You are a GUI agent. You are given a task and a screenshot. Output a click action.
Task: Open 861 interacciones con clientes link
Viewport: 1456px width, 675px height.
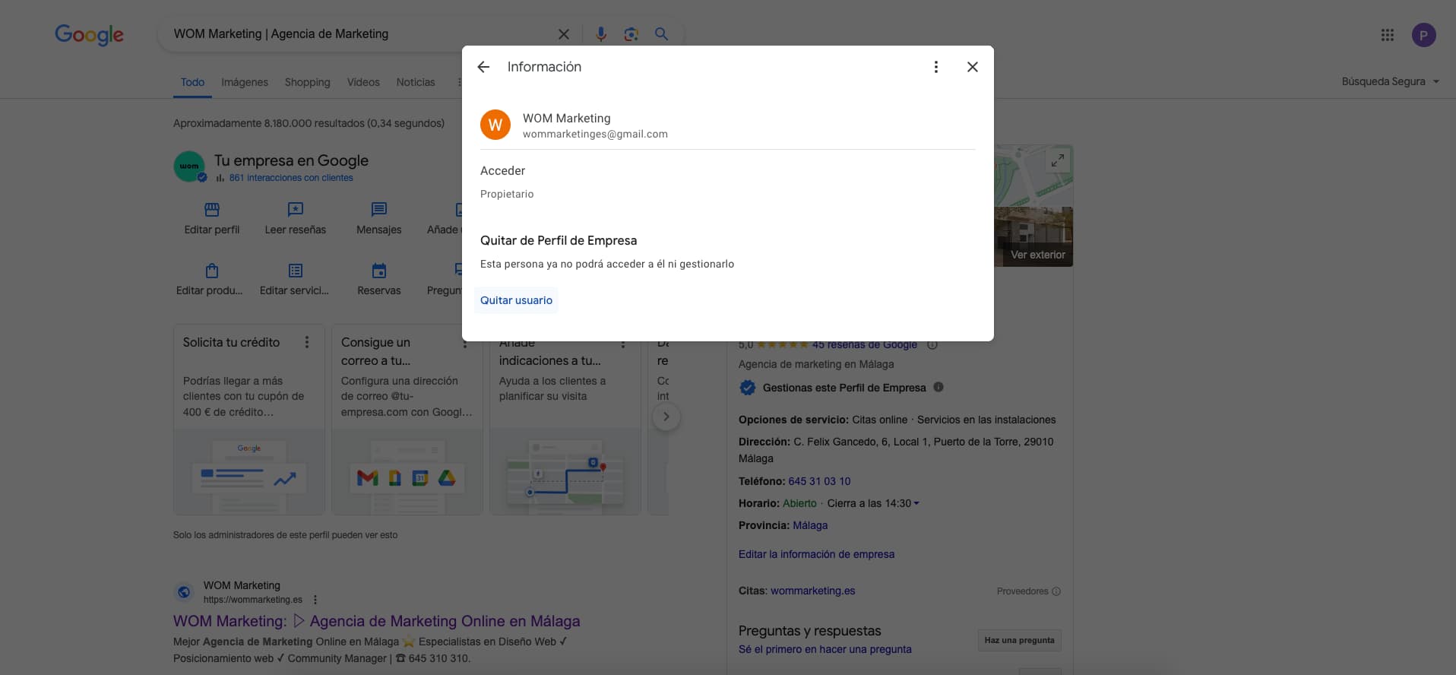click(x=291, y=178)
